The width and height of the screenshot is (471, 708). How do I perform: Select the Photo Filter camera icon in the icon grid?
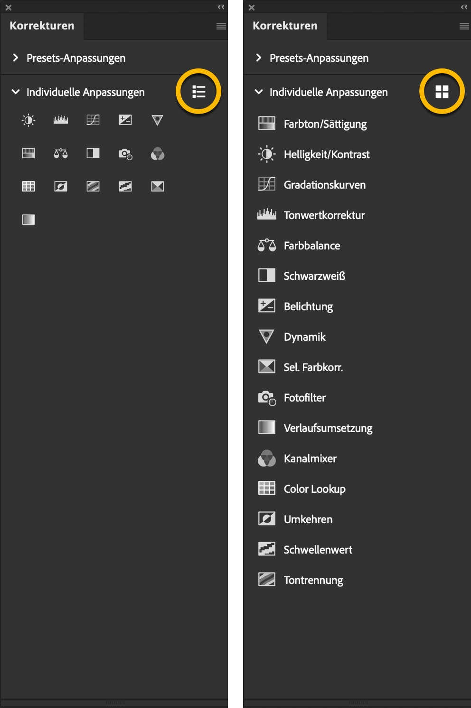(125, 153)
